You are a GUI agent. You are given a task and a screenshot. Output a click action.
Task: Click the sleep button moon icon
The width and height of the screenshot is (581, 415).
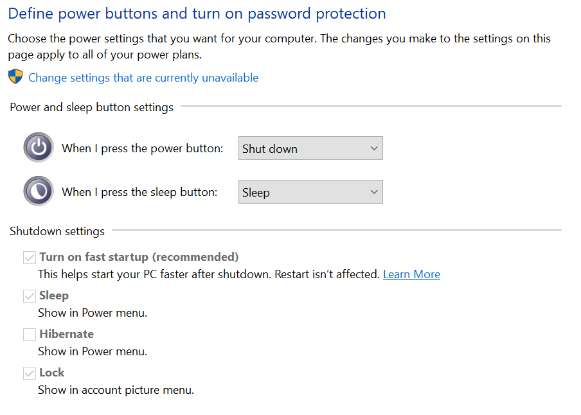(39, 191)
